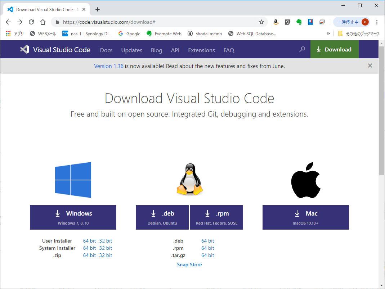
Task: Click the Amazon extension icon
Action: click(x=276, y=22)
